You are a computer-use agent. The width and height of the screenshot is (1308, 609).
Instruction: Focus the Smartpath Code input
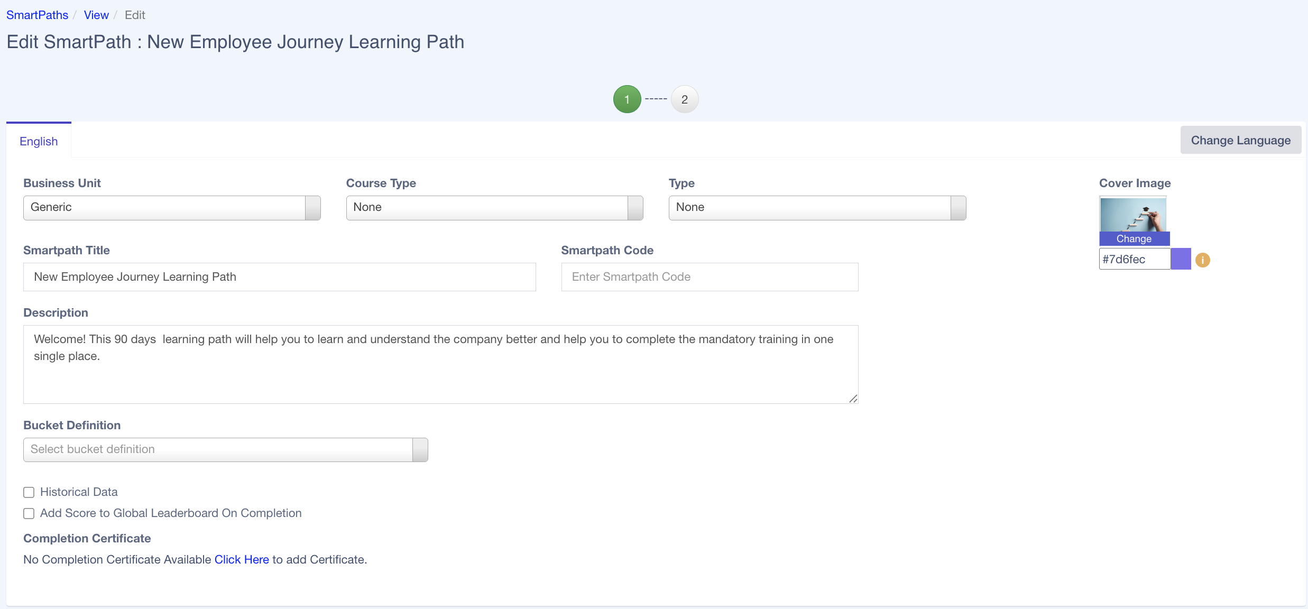(x=710, y=277)
